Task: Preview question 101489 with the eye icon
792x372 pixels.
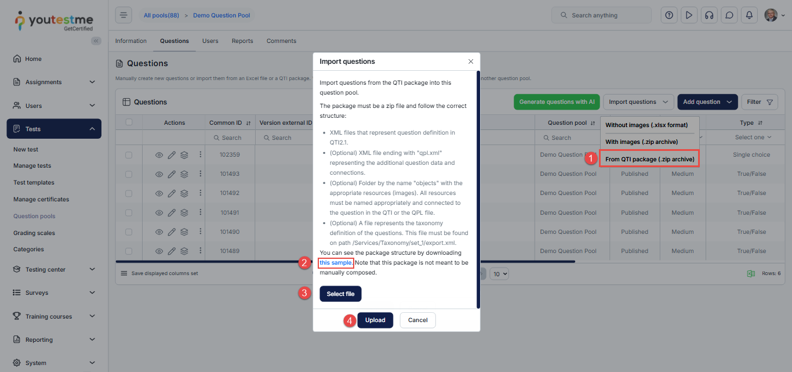Action: pyautogui.click(x=159, y=251)
